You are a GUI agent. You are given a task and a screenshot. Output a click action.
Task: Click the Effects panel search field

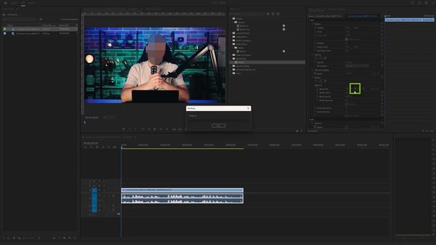tap(247, 14)
